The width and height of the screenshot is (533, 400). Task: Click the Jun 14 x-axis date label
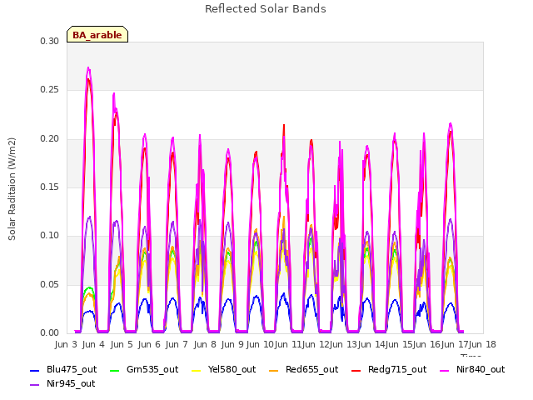(371, 344)
